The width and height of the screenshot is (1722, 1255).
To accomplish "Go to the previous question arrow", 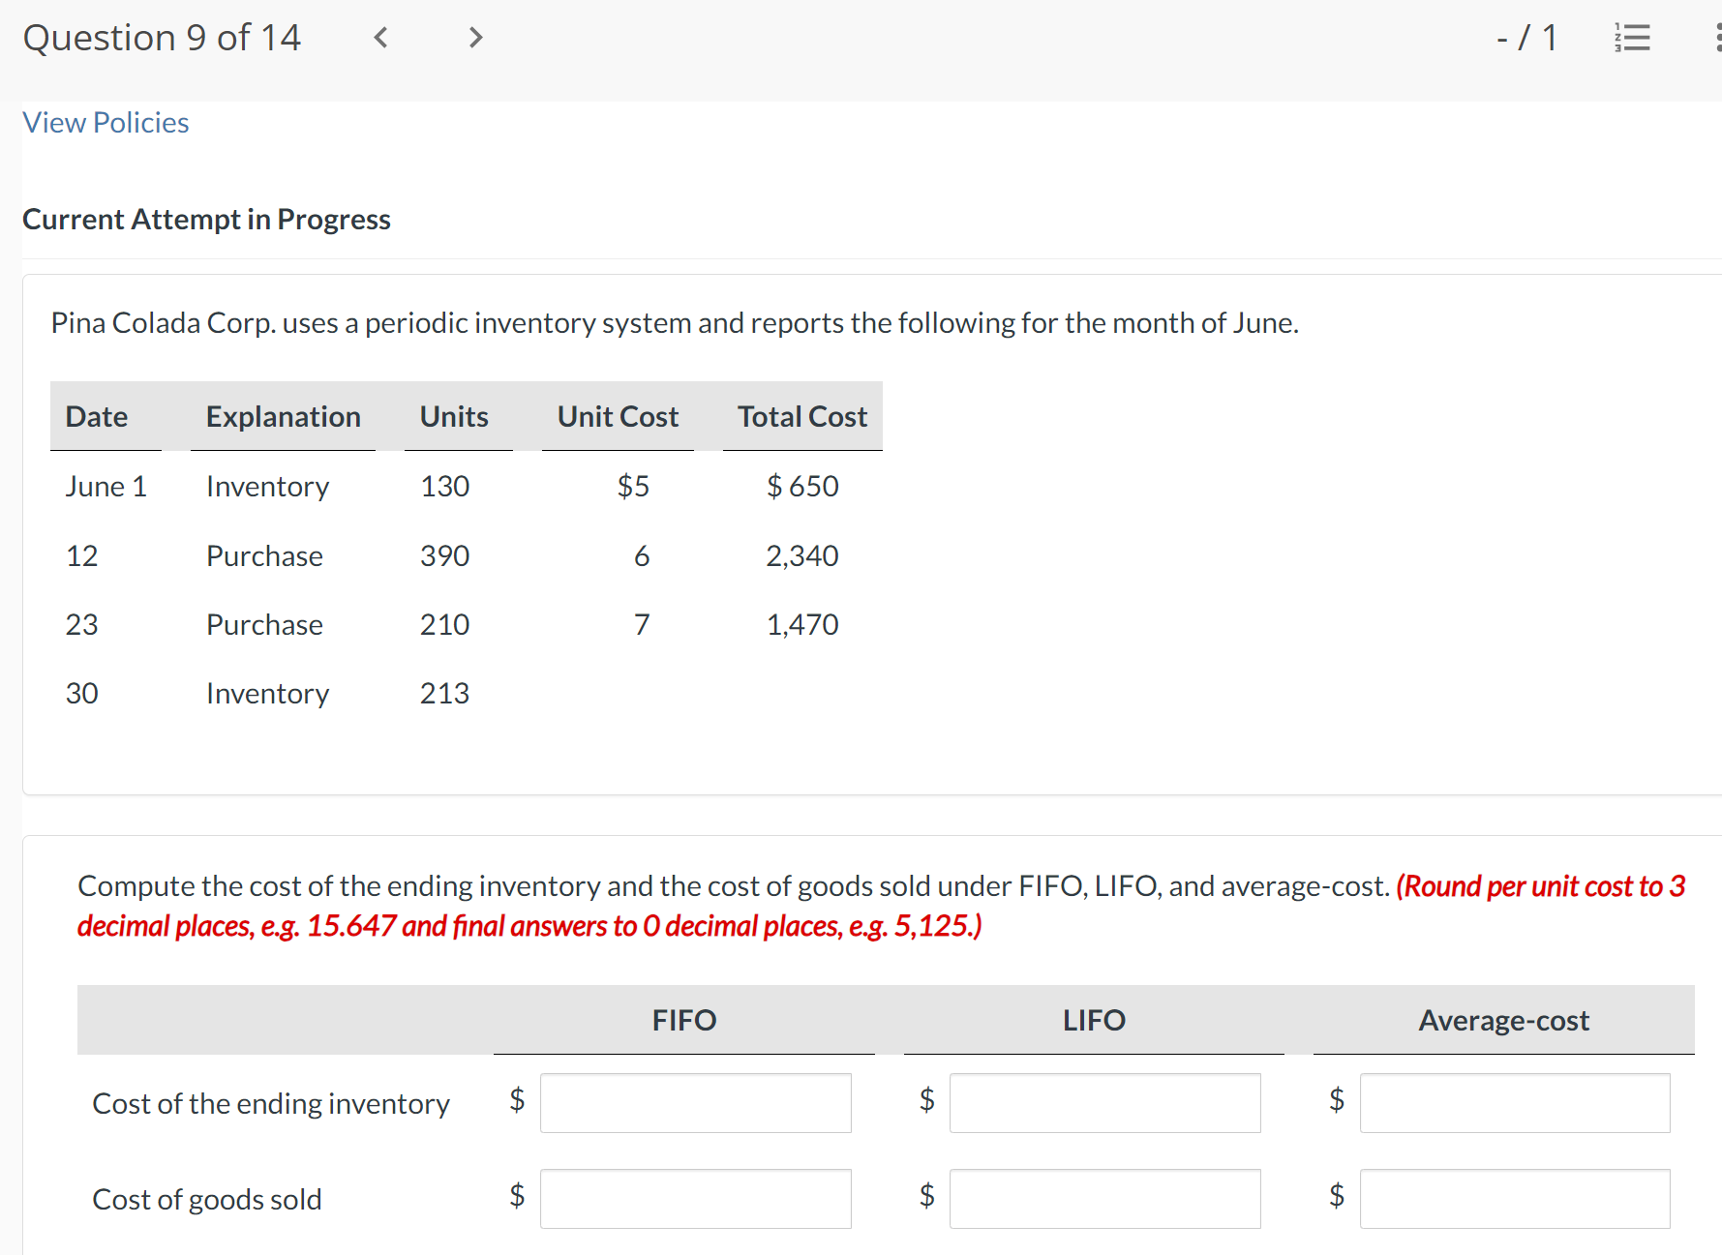I will [x=381, y=38].
